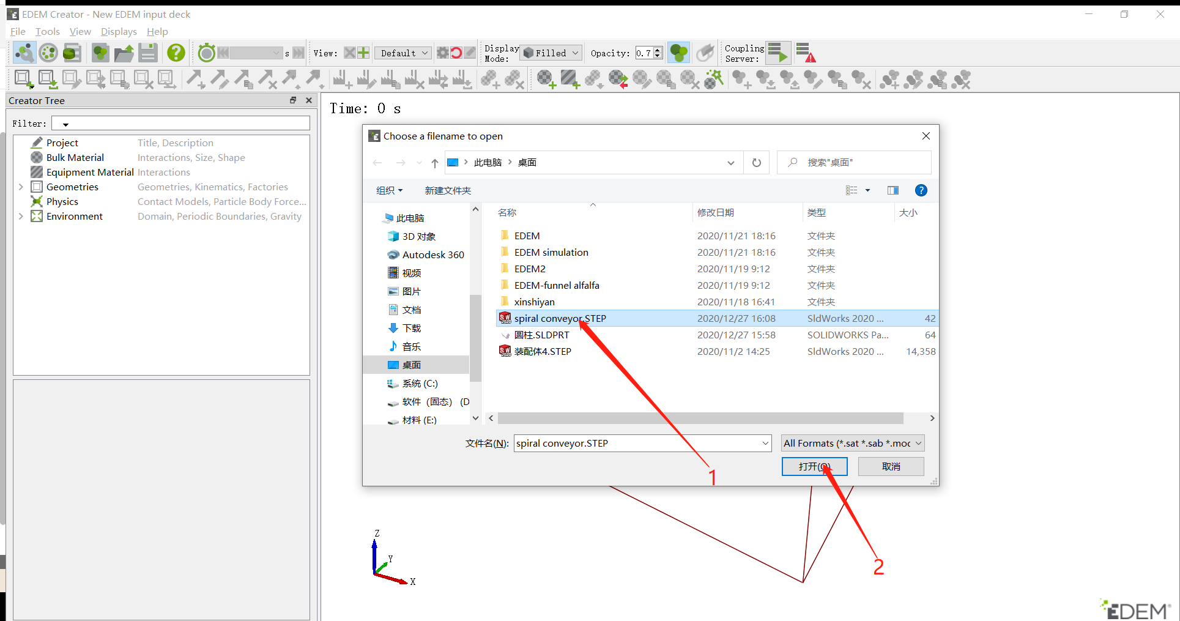1180x621 pixels.
Task: Select the Physics tree item
Action: pyautogui.click(x=62, y=201)
